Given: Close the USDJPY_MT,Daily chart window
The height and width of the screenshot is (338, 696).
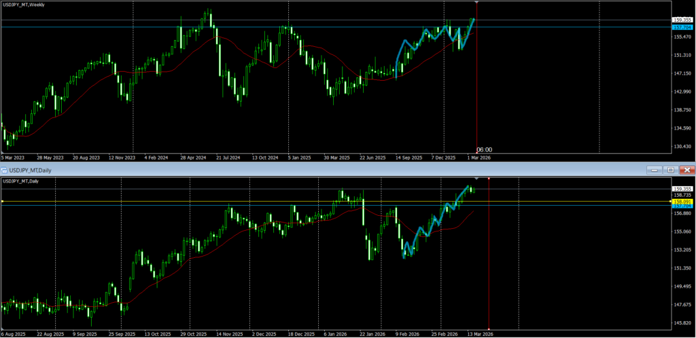Looking at the screenshot, I should point(686,170).
